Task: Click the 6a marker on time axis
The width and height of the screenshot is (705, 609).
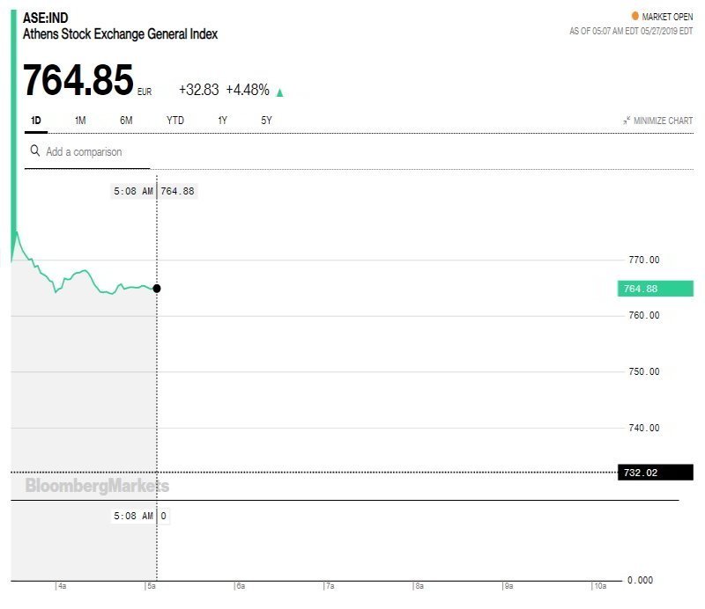Action: (x=241, y=585)
